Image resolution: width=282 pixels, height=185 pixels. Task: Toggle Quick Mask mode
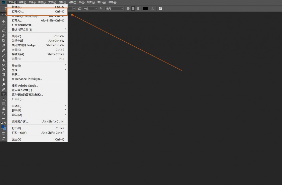coord(3,134)
